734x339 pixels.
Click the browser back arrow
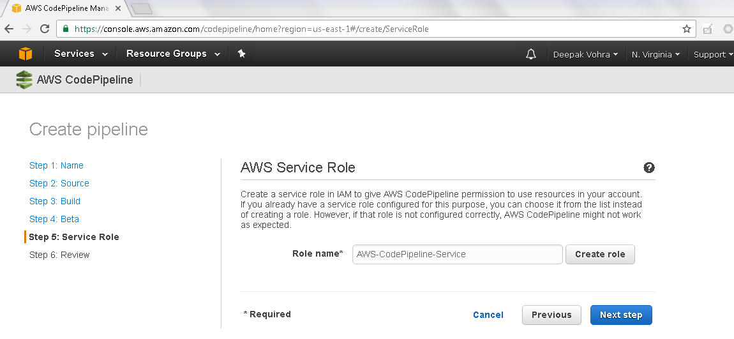point(9,29)
